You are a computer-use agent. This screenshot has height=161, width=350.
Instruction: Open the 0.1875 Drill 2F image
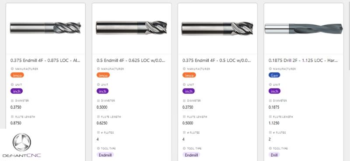304,29
